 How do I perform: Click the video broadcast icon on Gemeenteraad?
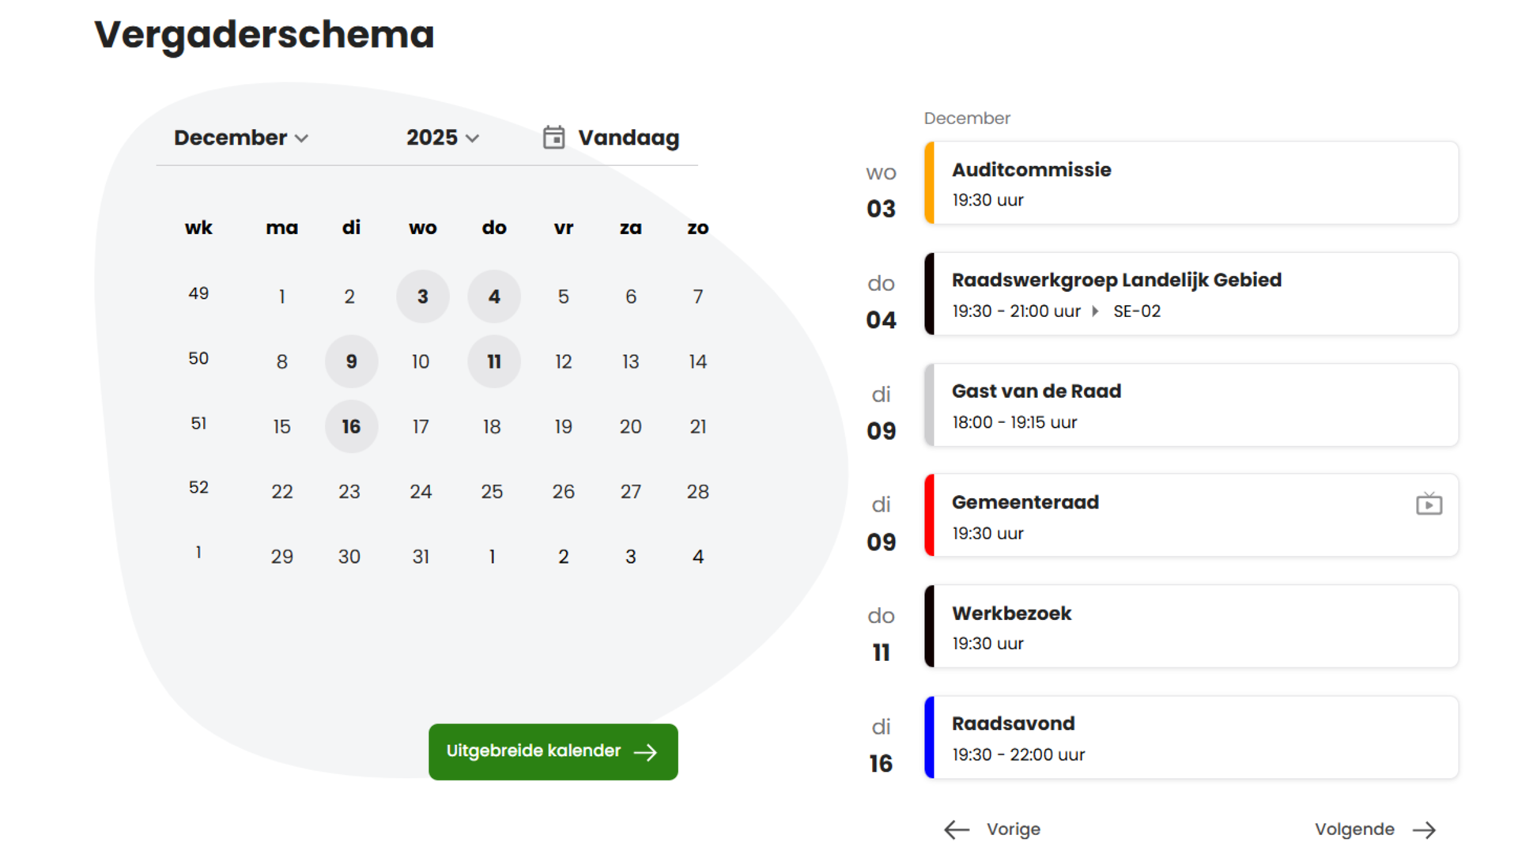[x=1428, y=504]
